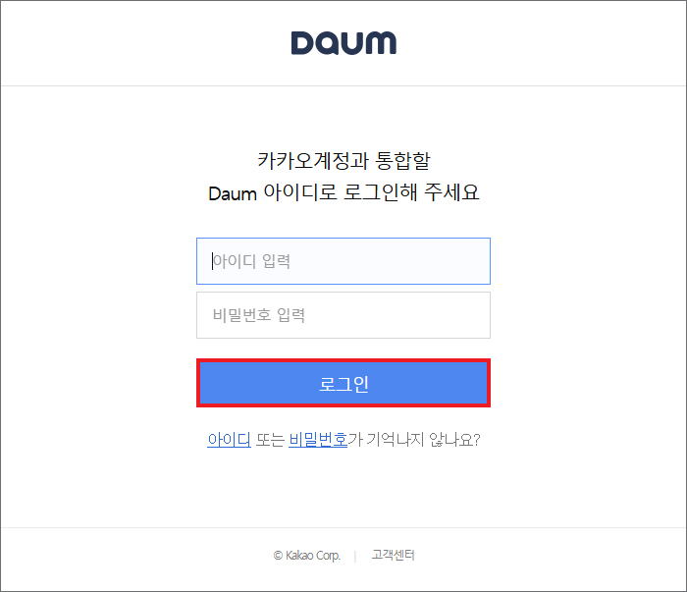Click the word Daum in the heading
This screenshot has height=592, width=687.
tap(233, 193)
